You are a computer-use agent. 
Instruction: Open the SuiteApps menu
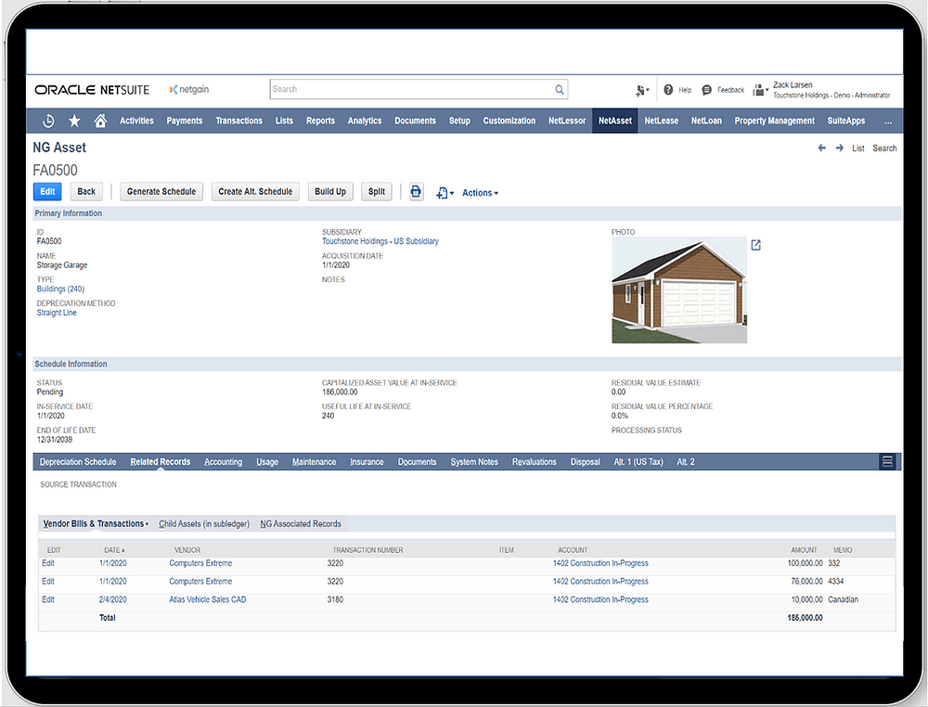click(x=845, y=121)
